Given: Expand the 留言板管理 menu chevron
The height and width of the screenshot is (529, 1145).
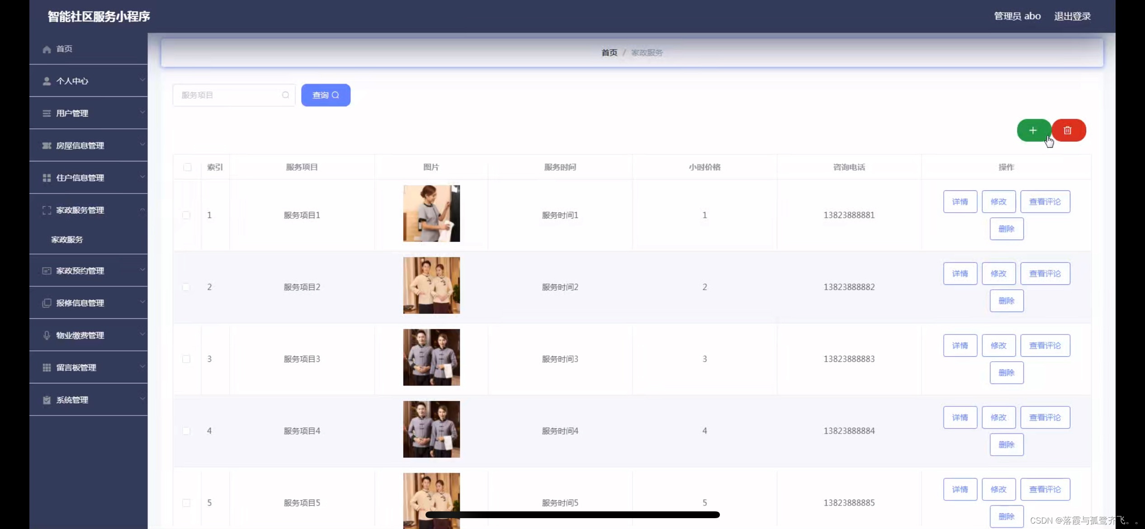Looking at the screenshot, I should (142, 367).
